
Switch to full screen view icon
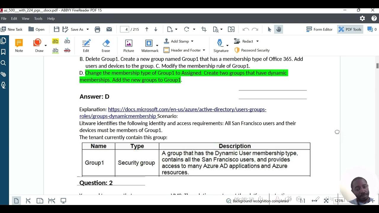pyautogui.click(x=63, y=201)
